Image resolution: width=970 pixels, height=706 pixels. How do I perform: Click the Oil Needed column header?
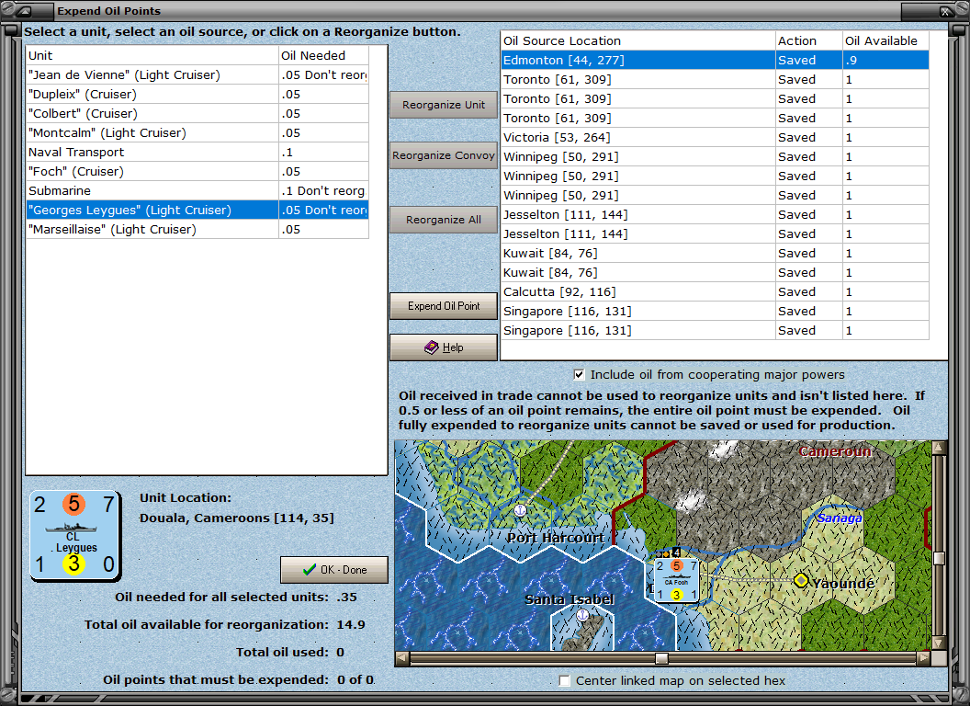coord(323,55)
